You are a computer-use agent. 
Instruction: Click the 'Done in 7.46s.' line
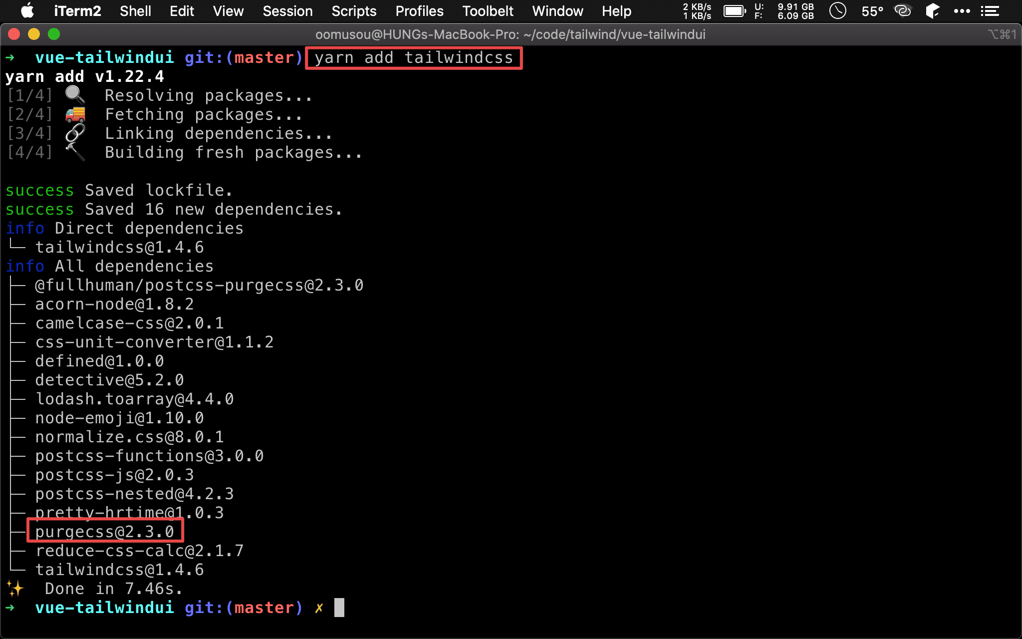(114, 589)
